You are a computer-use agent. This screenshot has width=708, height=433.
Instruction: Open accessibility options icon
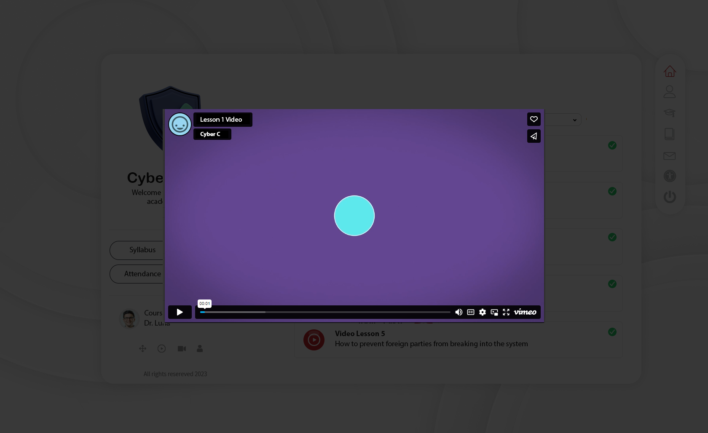tap(670, 176)
